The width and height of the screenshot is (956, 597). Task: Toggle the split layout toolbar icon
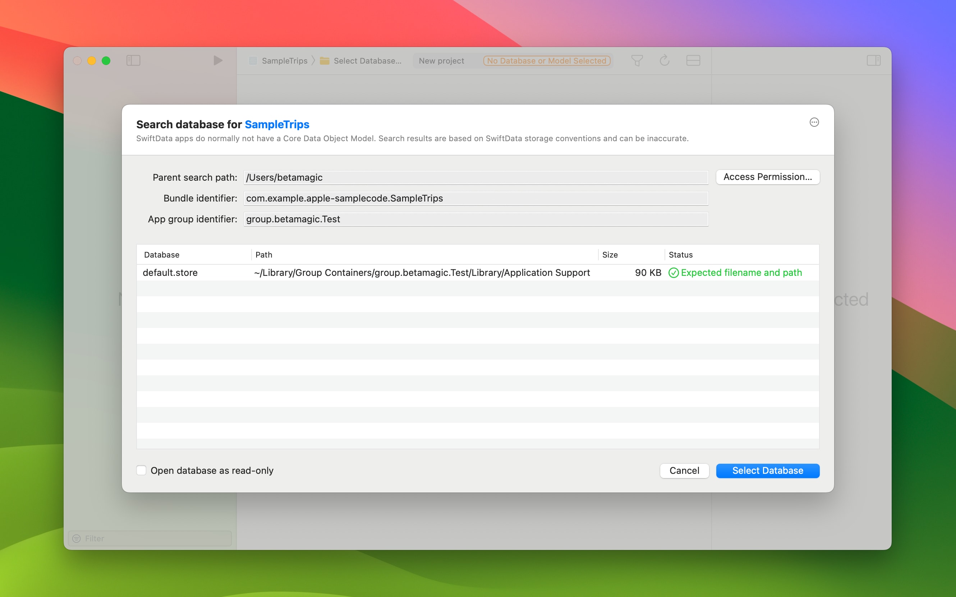(693, 60)
